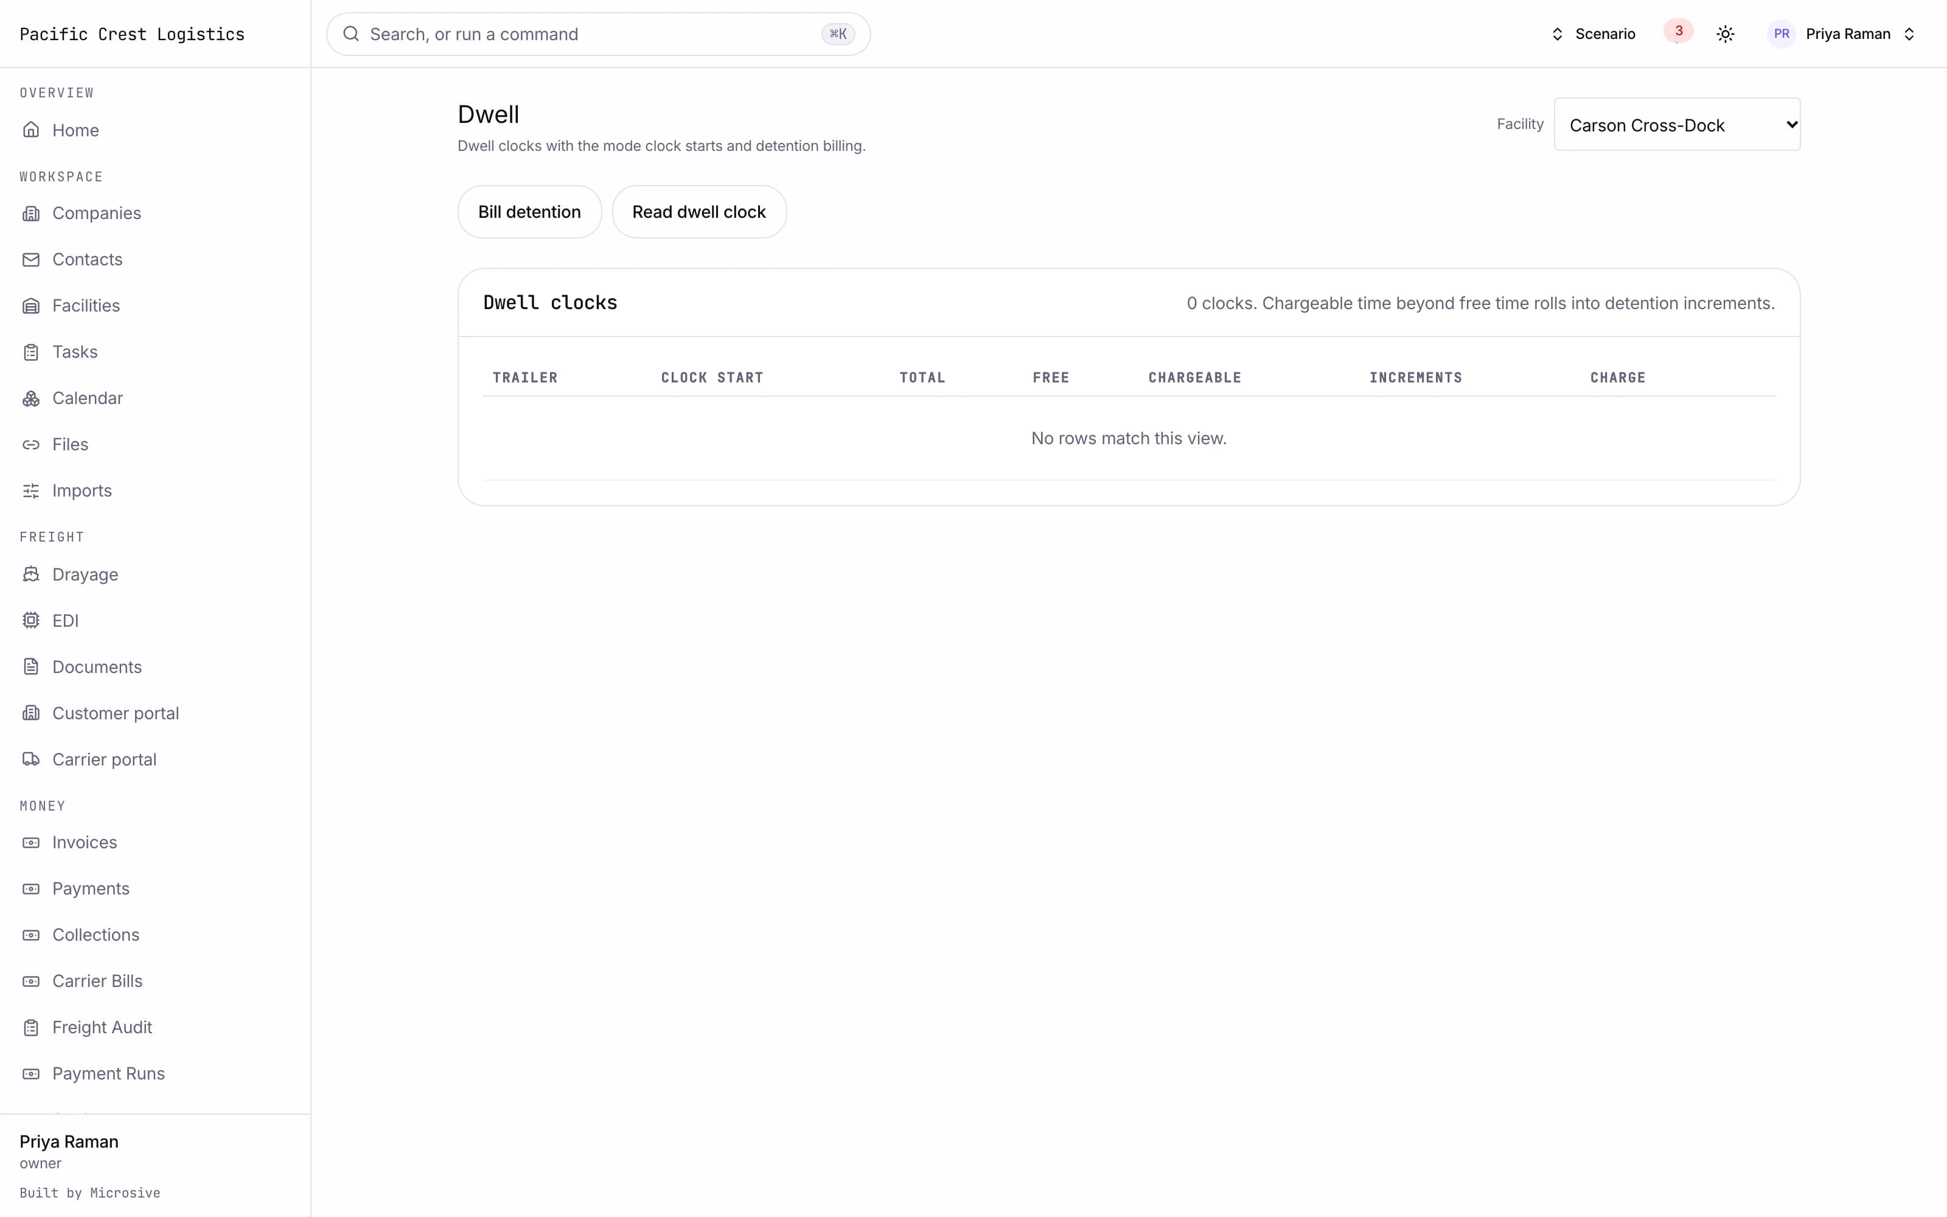Go to Payments page
This screenshot has height=1217, width=1947.
(90, 888)
